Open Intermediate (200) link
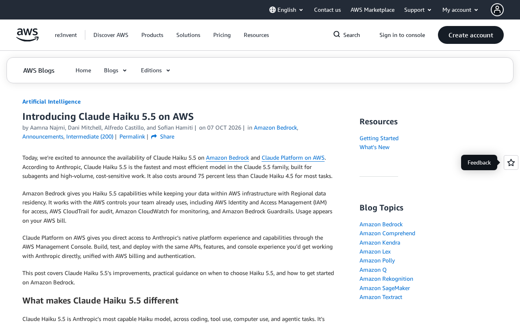 [90, 136]
